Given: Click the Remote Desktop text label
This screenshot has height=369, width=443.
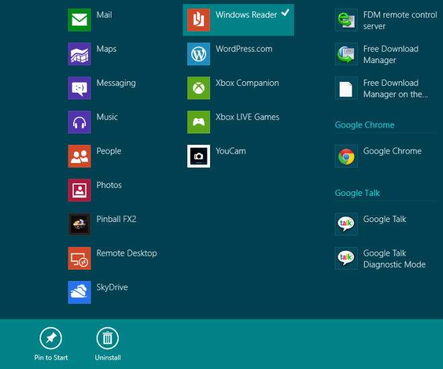Looking at the screenshot, I should pyautogui.click(x=127, y=253).
